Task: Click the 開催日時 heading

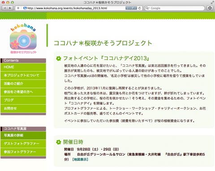Action: pos(73,142)
